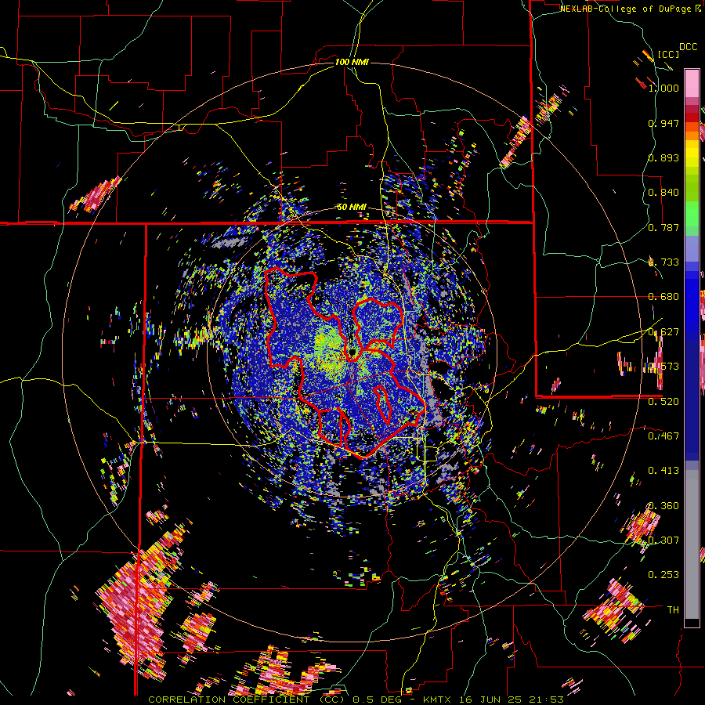Click the 0.413 scale value
The width and height of the screenshot is (705, 705).
coord(663,471)
